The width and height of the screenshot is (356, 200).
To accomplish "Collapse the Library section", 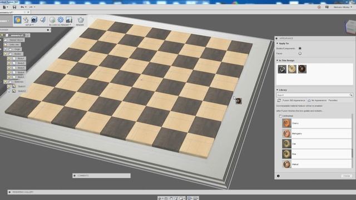I will coord(277,90).
